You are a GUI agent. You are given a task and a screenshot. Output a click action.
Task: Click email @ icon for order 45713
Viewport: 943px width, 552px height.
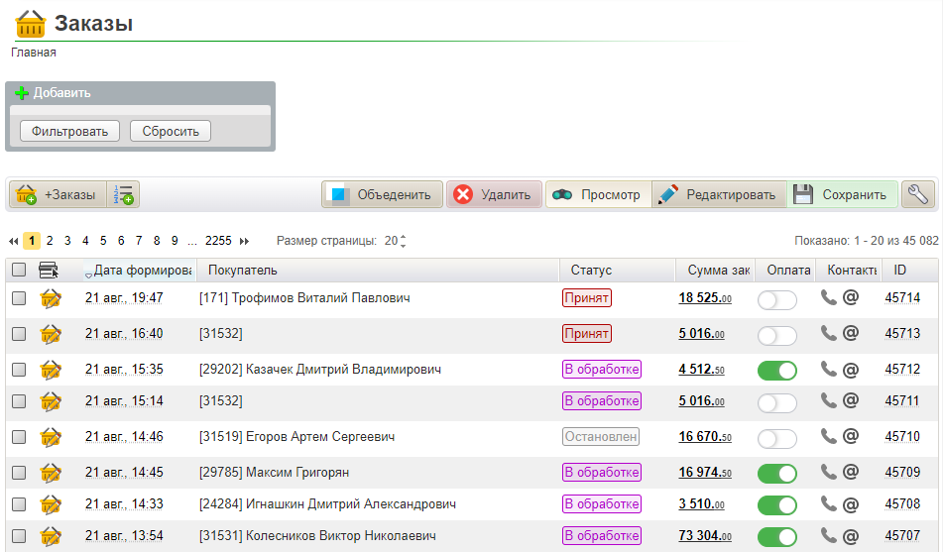tap(851, 333)
